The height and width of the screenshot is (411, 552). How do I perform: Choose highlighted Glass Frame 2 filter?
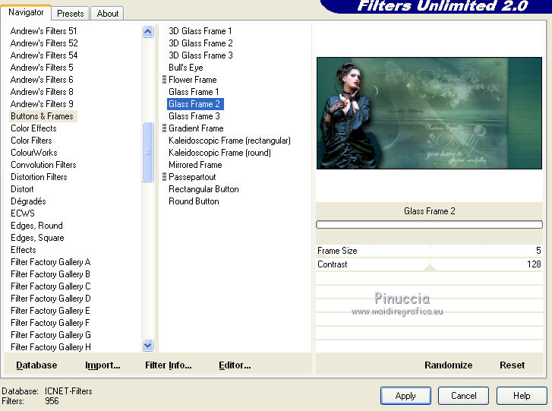coord(195,104)
